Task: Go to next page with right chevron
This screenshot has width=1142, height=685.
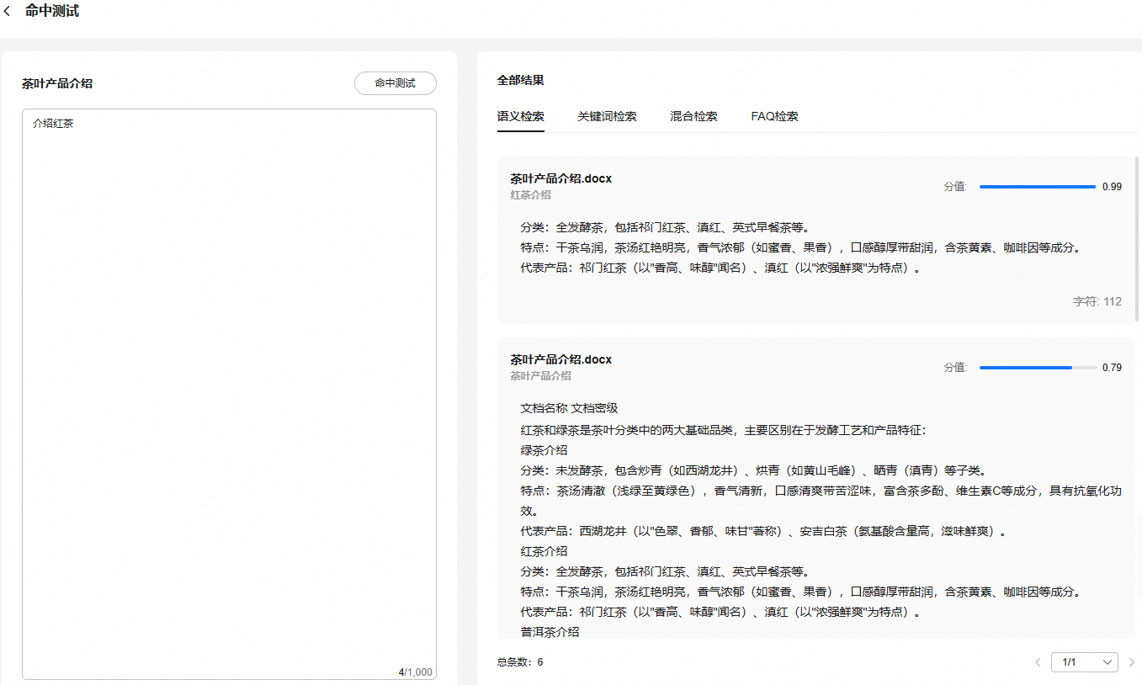Action: point(1132,662)
